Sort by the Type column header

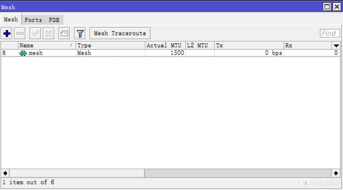pos(110,46)
